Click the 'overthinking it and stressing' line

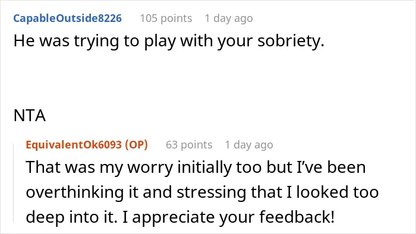[202, 192]
